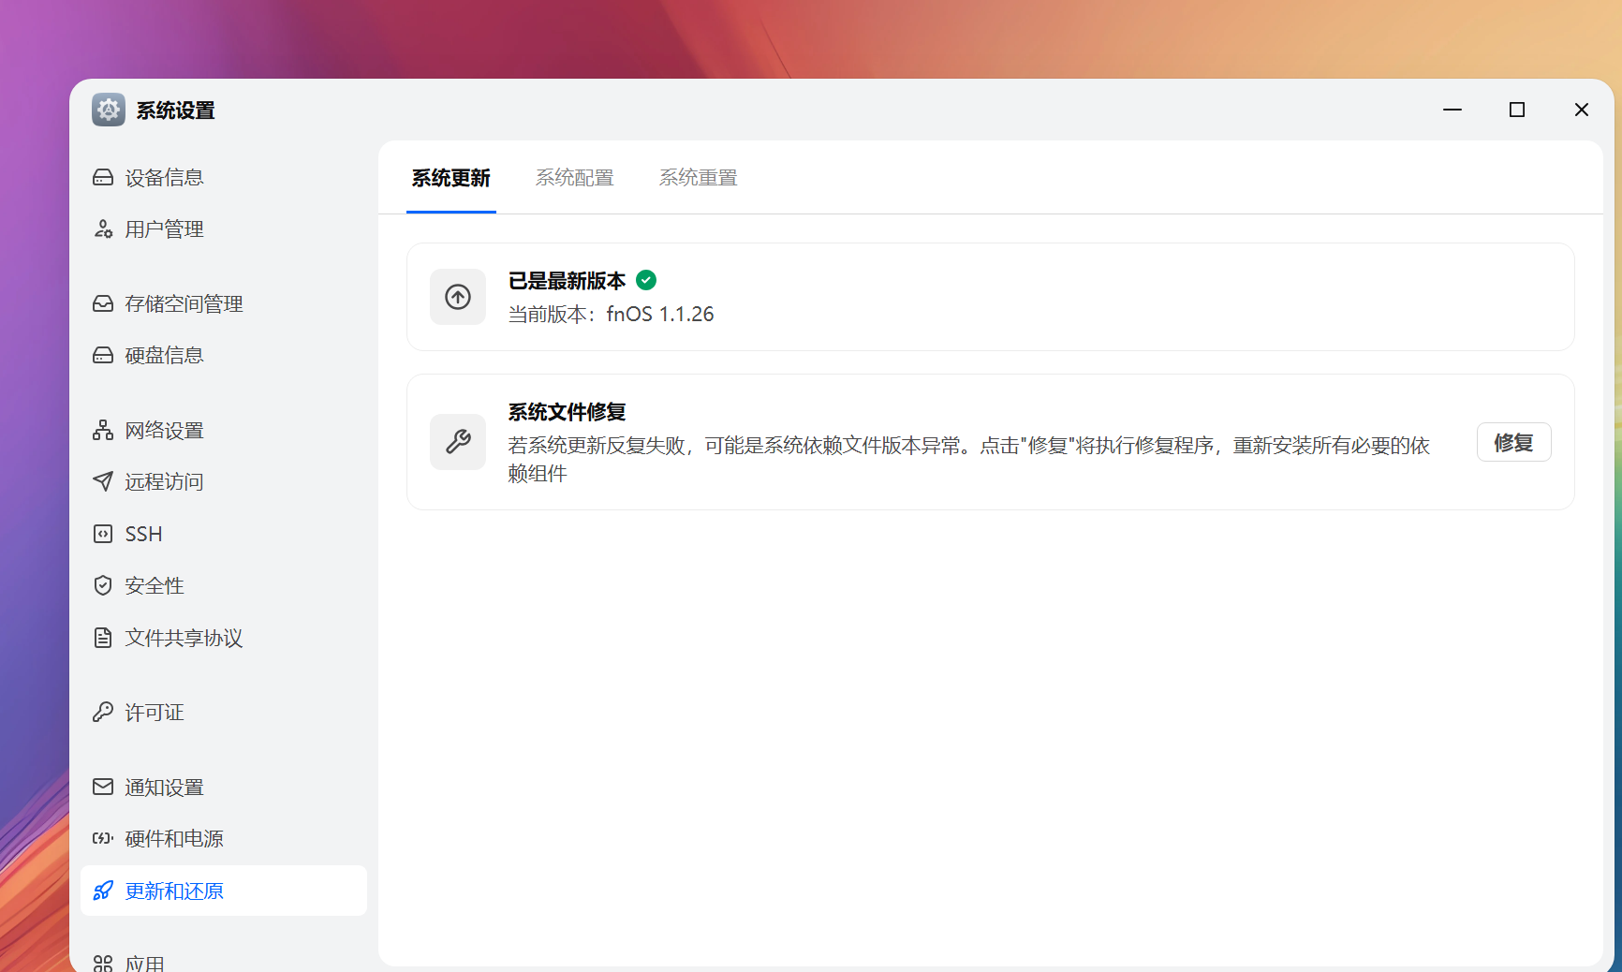Click the green checkmark latest-version badge
Viewport: 1622px width, 972px height.
(646, 280)
